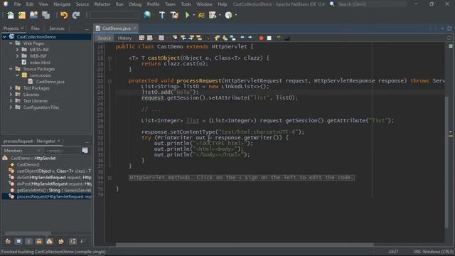Viewport: 455px width, 256px height.
Task: Switch to the Services tab
Action: pyautogui.click(x=57, y=28)
